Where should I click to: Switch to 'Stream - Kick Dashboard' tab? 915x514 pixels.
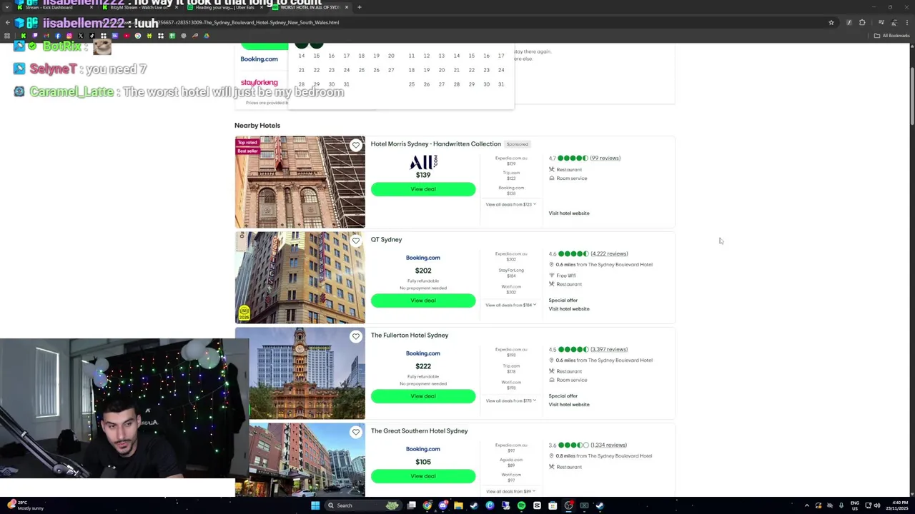[x=54, y=7]
